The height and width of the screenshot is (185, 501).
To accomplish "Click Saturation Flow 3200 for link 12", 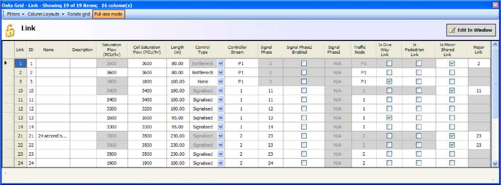I will [x=112, y=109].
